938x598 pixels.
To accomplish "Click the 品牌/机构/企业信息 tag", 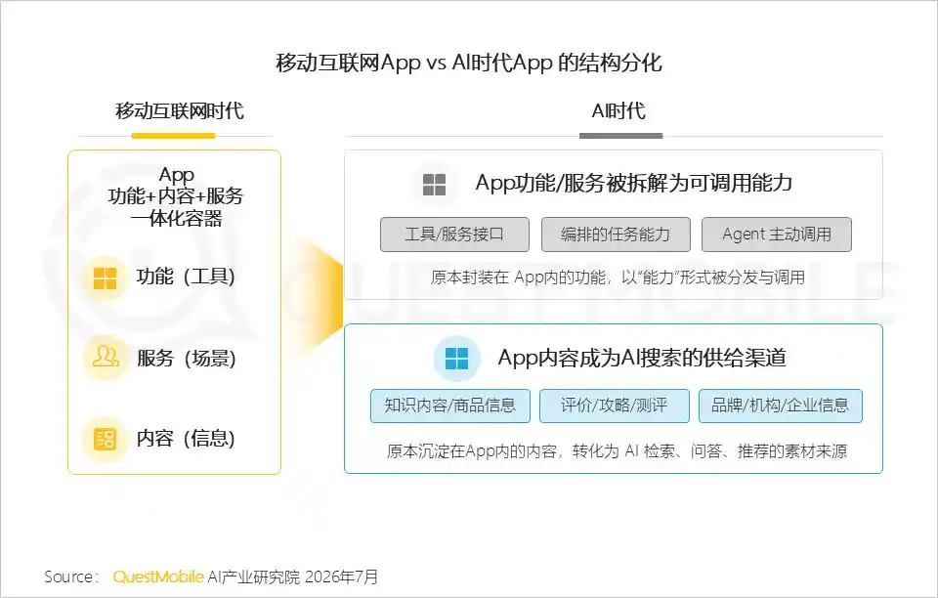I will [780, 406].
